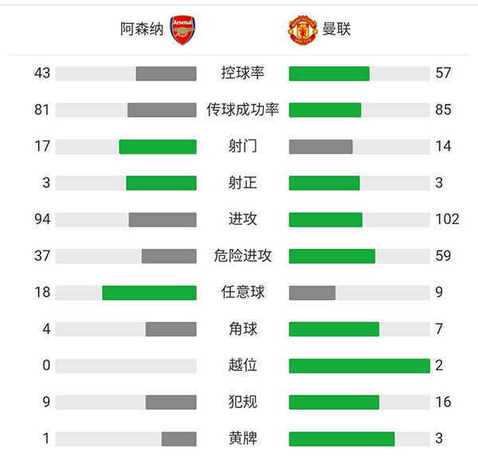Screen dimensions: 478x457
Task: Click Manchester United's 控球率 green bar
Action: coord(329,73)
